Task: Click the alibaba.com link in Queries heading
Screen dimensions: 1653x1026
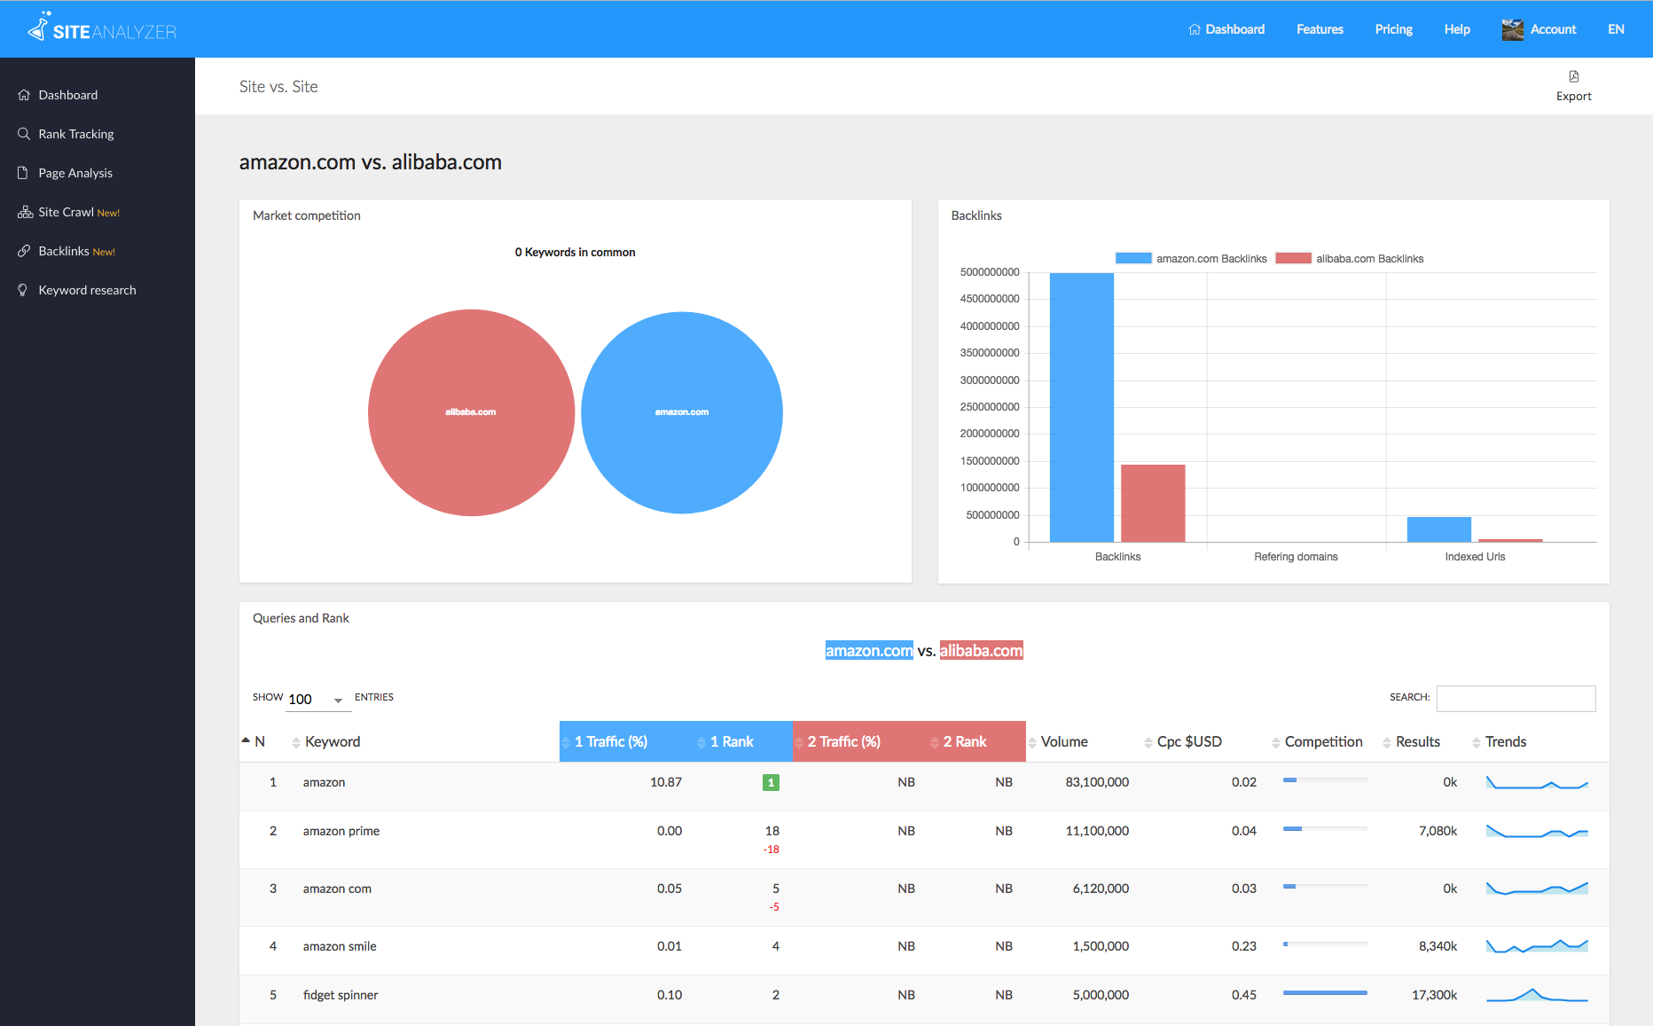Action: 981,651
